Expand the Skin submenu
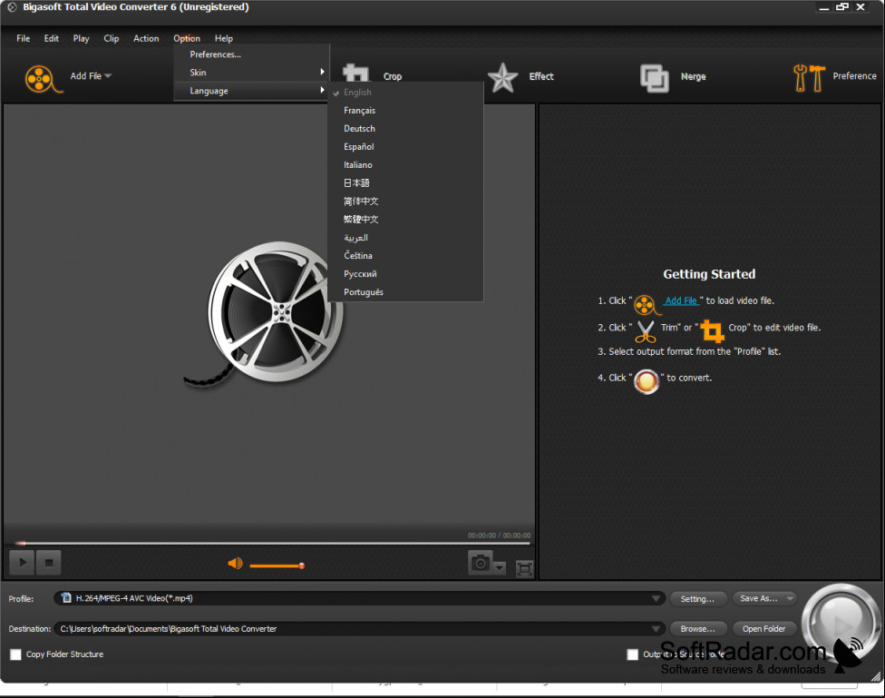The image size is (885, 698). 251,73
